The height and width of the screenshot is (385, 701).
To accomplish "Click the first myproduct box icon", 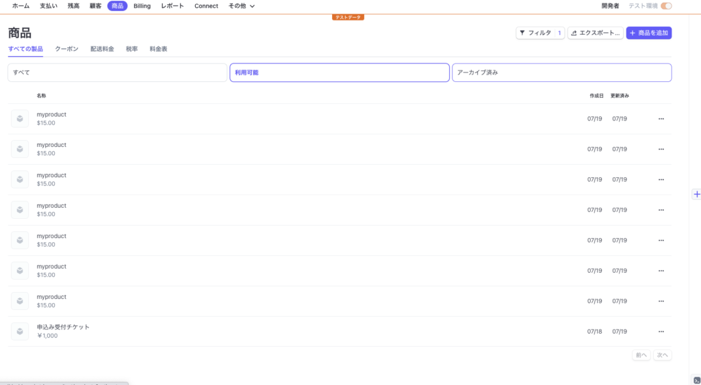I will click(20, 119).
